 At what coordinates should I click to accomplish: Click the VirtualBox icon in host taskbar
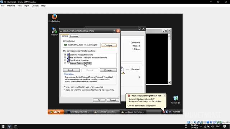click(9, 126)
